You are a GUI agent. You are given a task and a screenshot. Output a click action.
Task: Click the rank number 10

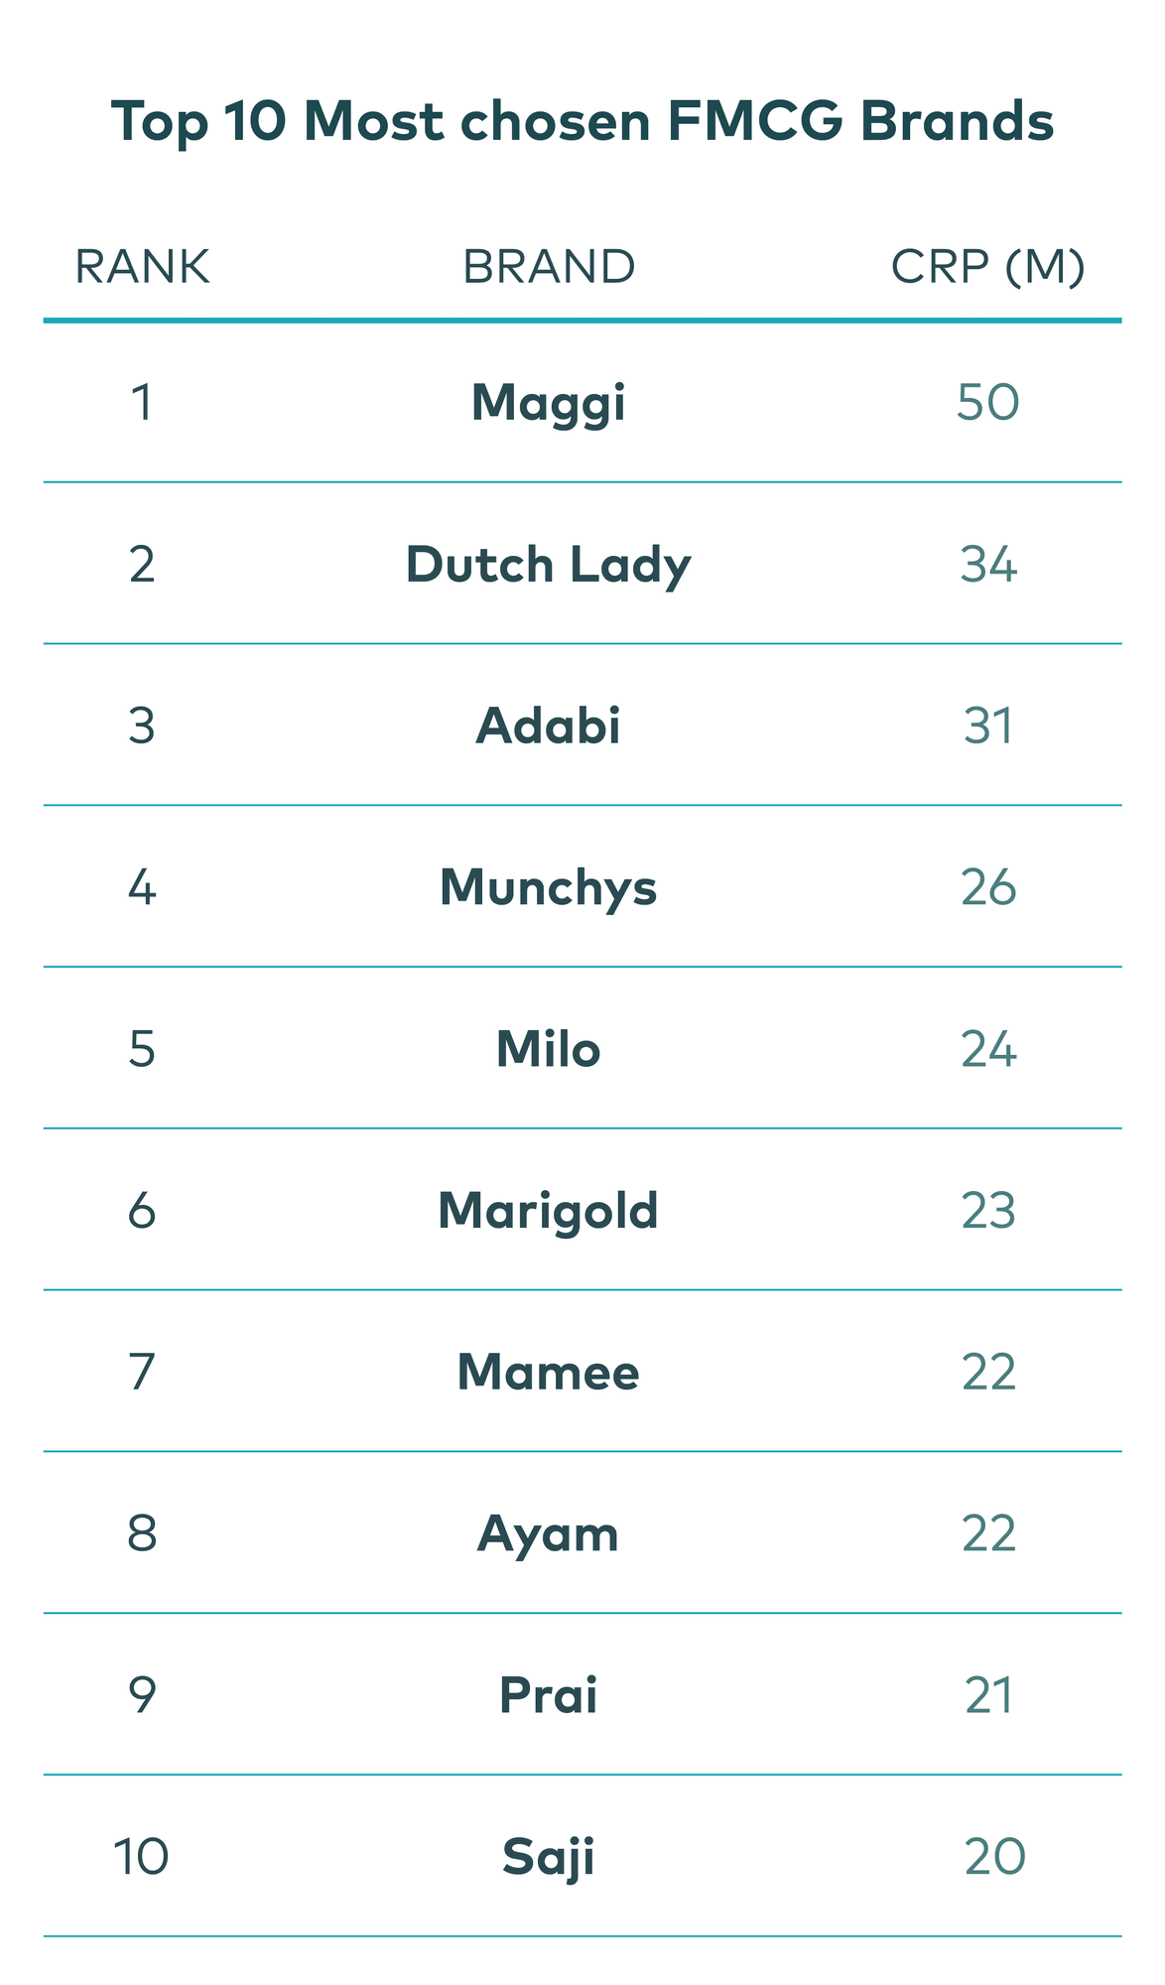pos(142,1857)
